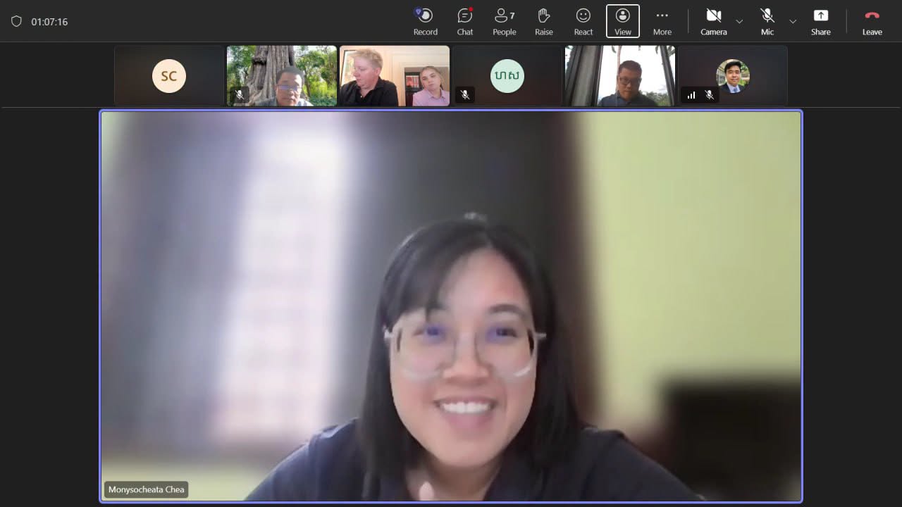Click the Record button
Image resolution: width=902 pixels, height=507 pixels.
425,21
